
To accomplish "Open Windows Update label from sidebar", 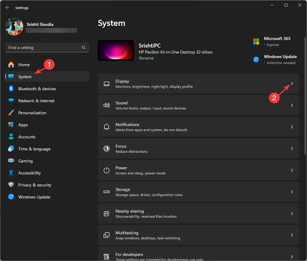I will tap(34, 197).
